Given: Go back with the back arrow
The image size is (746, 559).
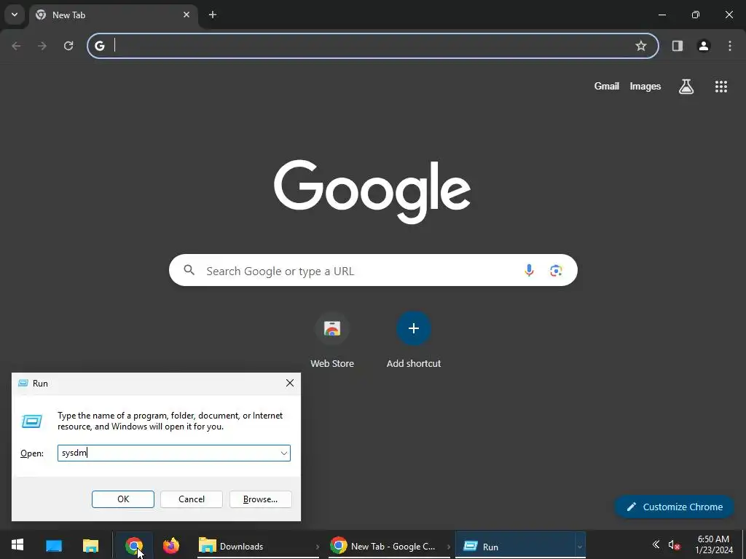Looking at the screenshot, I should (16, 46).
